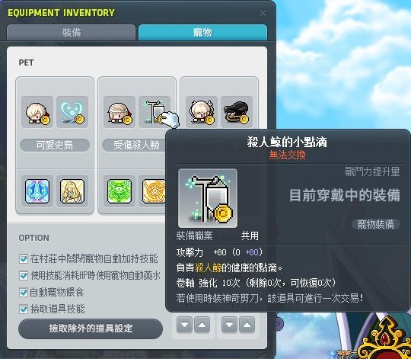Select the second pet with headband icon
411x359 pixels.
coord(119,112)
